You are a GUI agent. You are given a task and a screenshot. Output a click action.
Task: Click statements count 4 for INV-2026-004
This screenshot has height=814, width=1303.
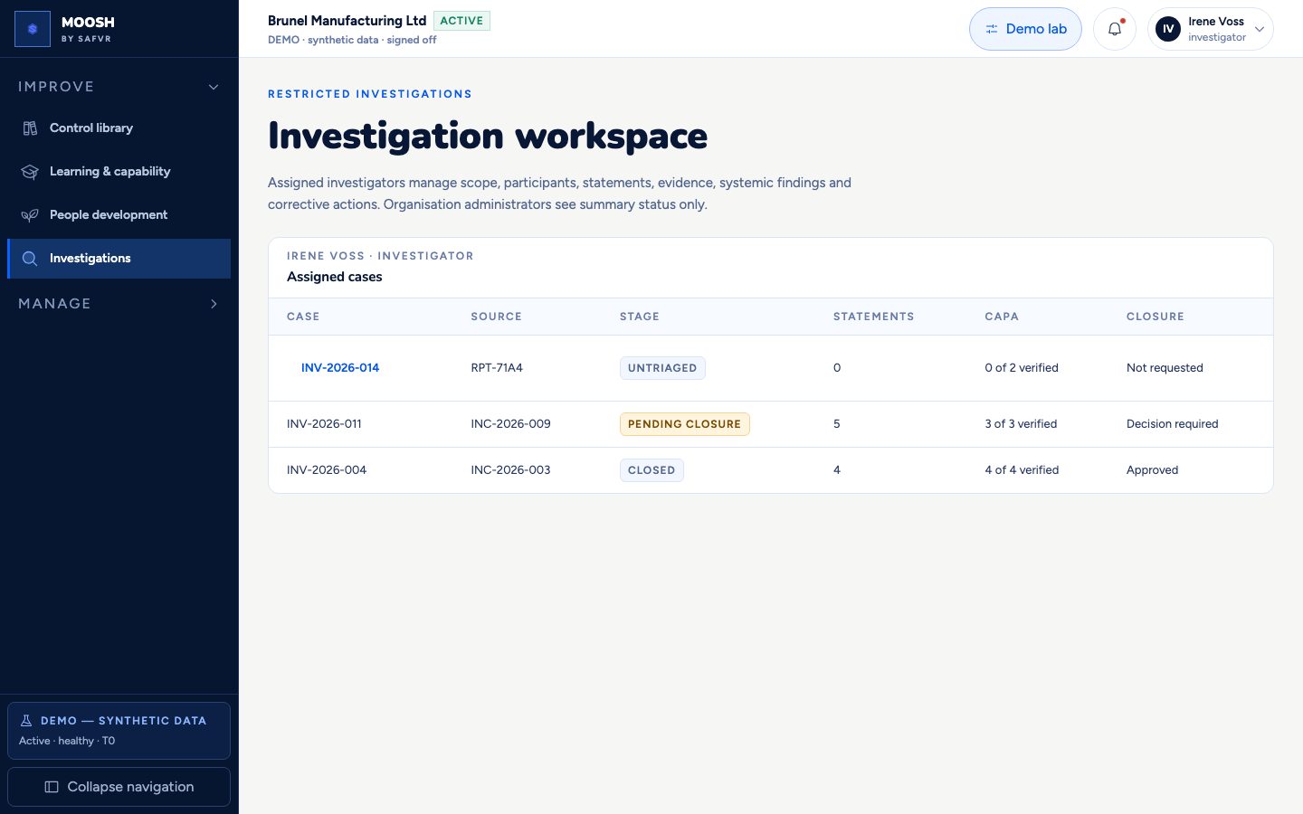(837, 470)
